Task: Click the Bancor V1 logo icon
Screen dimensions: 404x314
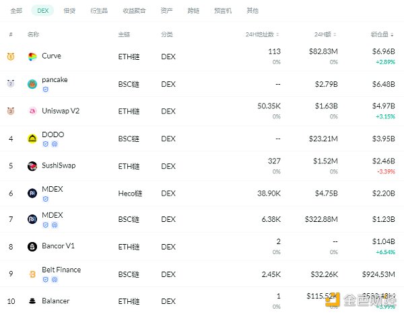Action: click(32, 247)
